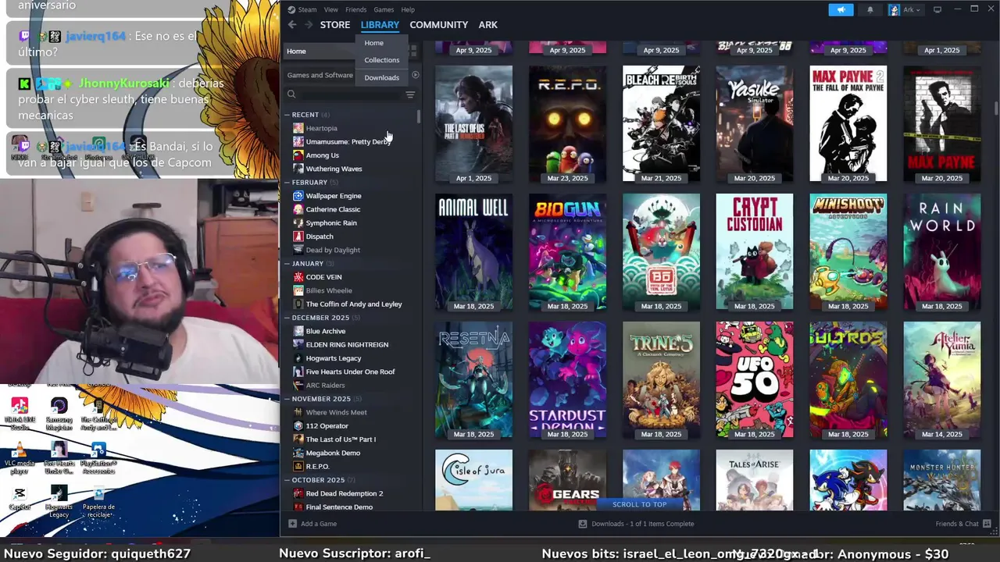Collapse the FEBRUARY section
1000x562 pixels.
pos(287,183)
